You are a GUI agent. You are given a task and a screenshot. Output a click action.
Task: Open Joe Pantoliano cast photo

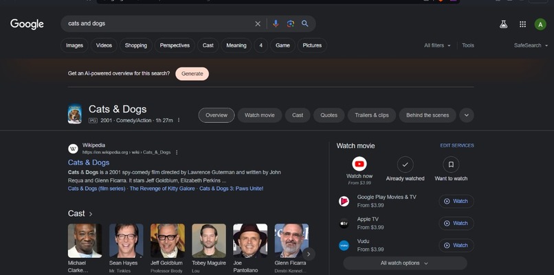pos(250,241)
